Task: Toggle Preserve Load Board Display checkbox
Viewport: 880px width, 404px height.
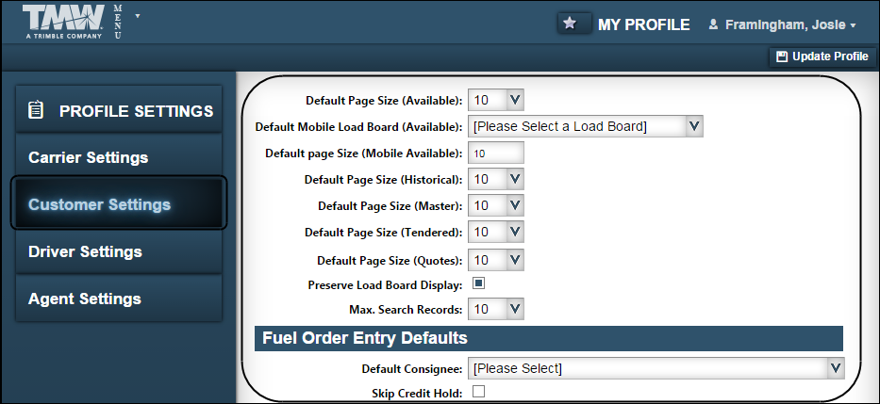Action: pos(478,283)
